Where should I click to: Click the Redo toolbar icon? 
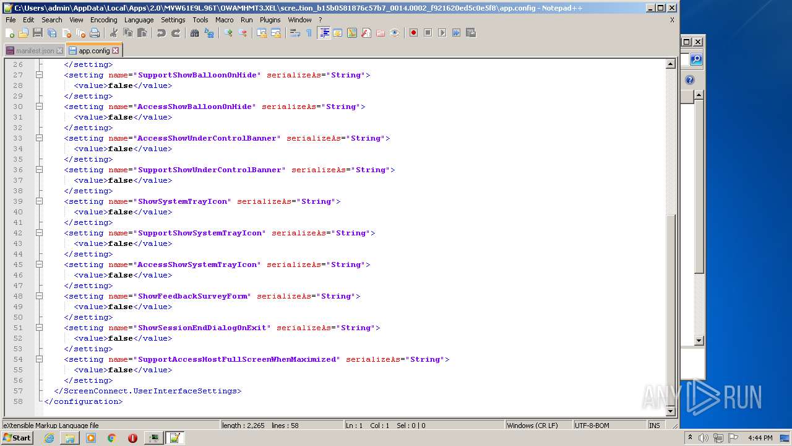(176, 33)
